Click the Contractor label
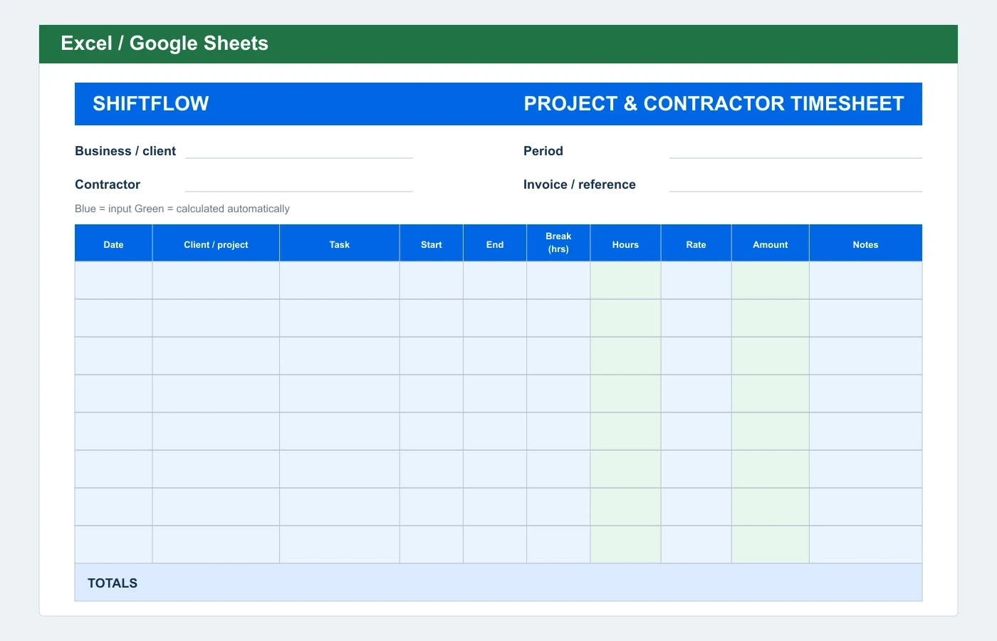The width and height of the screenshot is (997, 641). (108, 184)
